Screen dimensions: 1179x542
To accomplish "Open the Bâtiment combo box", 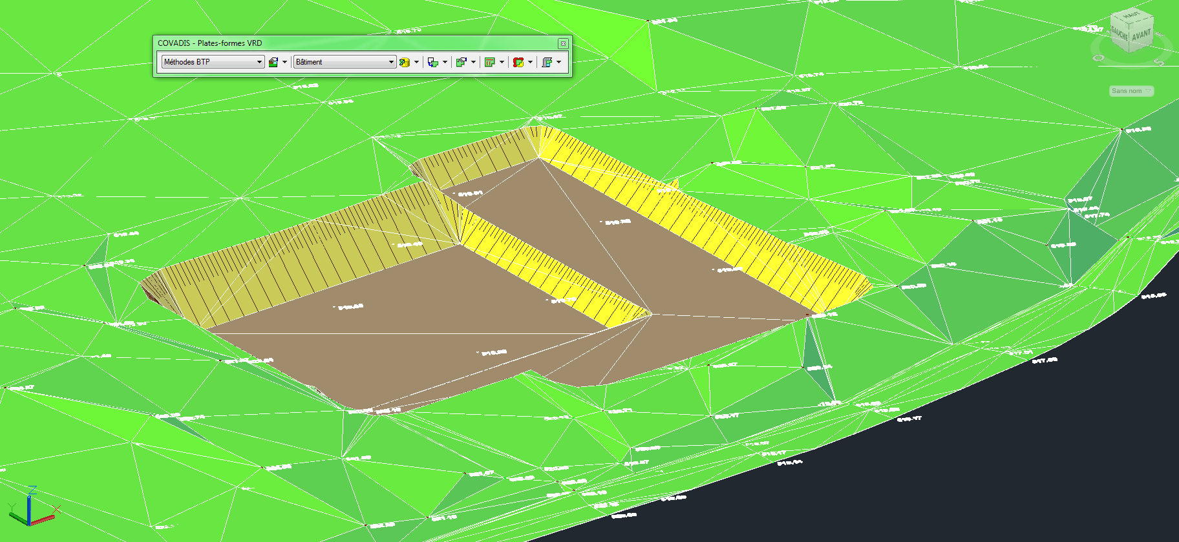I will [x=345, y=62].
